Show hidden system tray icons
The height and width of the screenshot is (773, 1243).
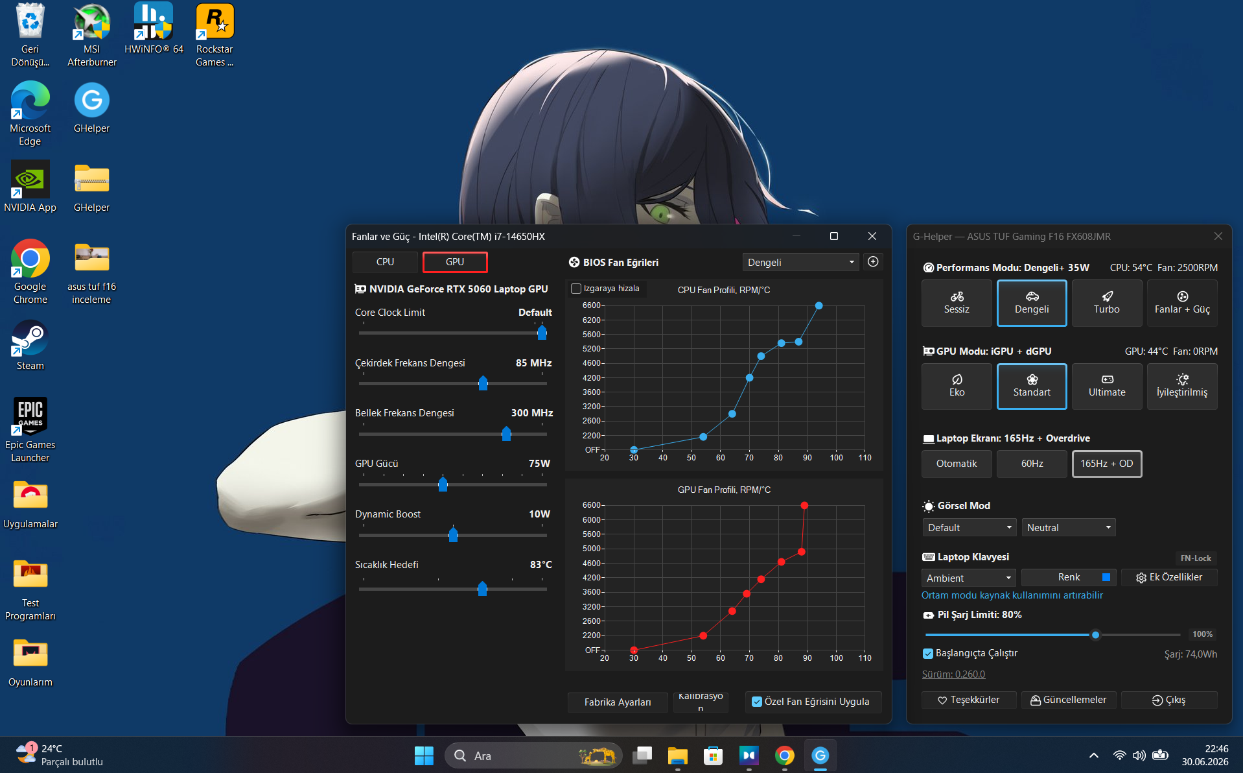coord(1094,755)
